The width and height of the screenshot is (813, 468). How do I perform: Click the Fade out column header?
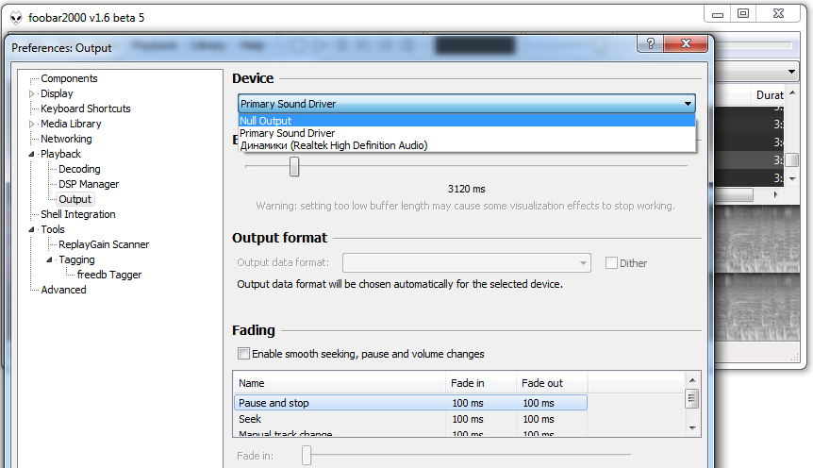pos(552,383)
